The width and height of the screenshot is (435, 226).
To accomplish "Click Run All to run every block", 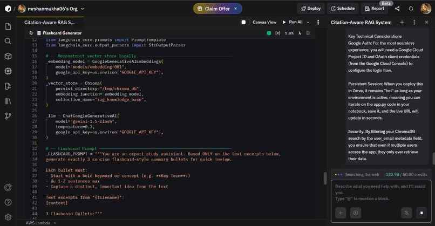I will (293, 22).
